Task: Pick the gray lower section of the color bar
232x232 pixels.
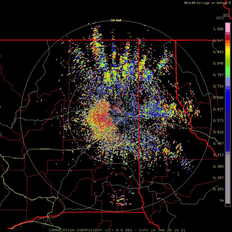Action: click(228, 179)
